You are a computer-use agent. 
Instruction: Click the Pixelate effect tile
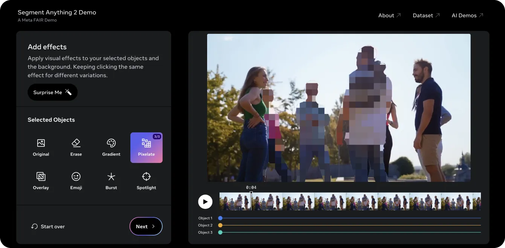(x=146, y=148)
